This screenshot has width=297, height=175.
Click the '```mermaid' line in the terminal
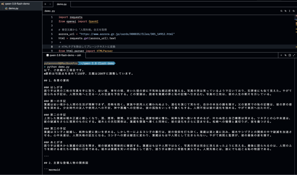(x=52, y=170)
